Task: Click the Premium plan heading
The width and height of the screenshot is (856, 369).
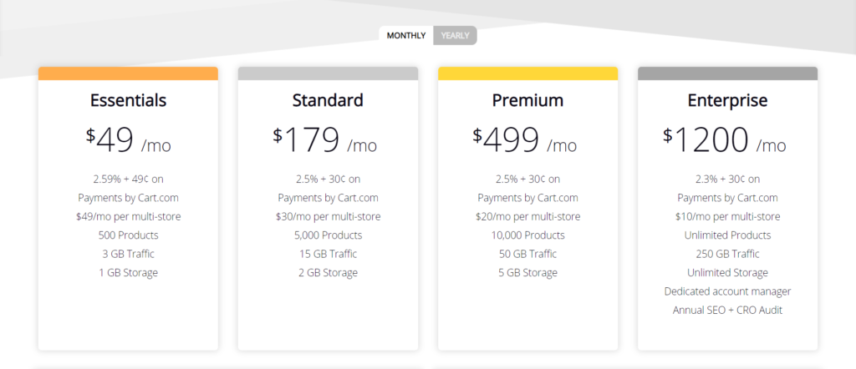Action: tap(528, 100)
